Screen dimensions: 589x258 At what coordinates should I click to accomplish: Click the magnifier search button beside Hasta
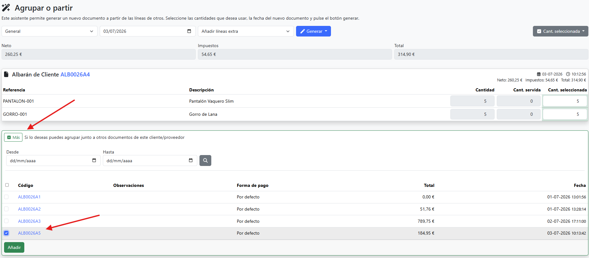click(x=205, y=160)
